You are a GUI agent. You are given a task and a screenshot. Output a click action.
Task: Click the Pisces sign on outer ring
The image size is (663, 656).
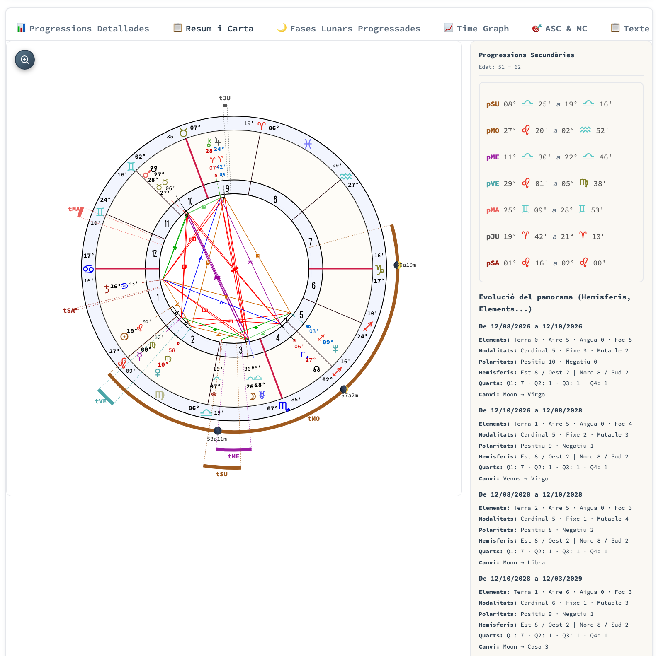tap(308, 144)
